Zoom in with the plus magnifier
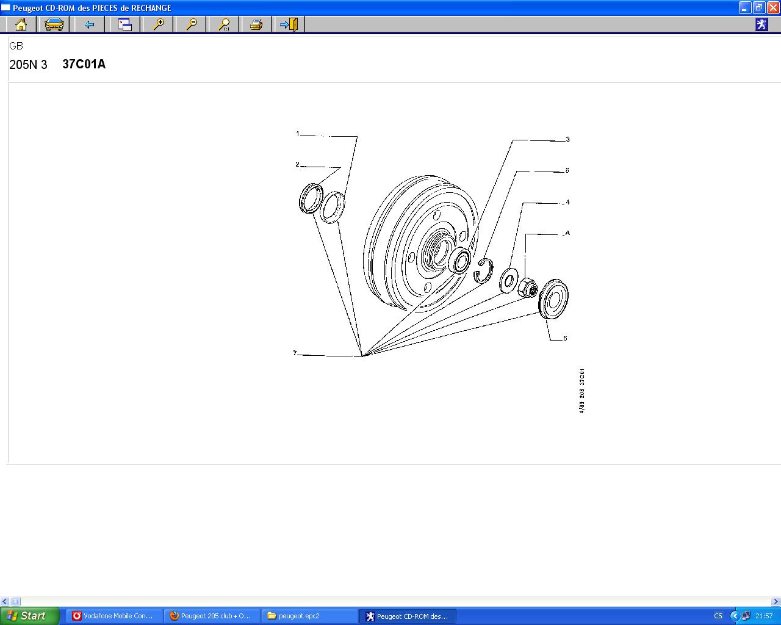 click(x=159, y=24)
